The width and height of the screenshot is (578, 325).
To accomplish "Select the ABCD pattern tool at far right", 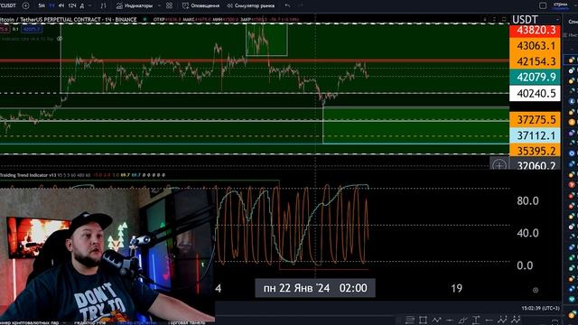I will [516, 320].
